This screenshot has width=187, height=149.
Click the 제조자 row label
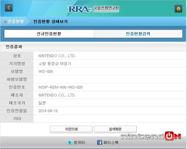coord(17,95)
